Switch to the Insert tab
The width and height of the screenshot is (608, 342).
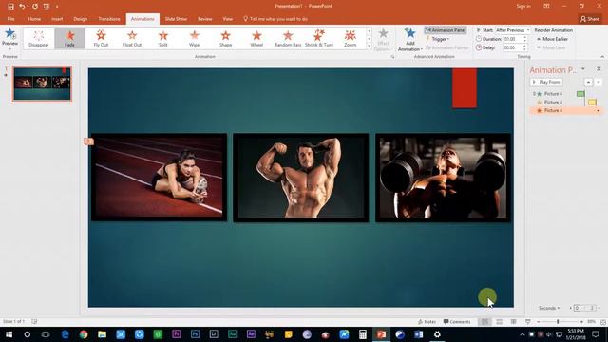tap(57, 19)
